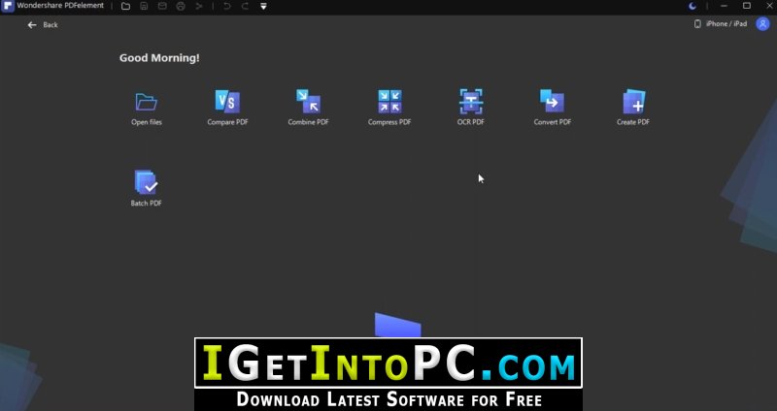The height and width of the screenshot is (411, 777).
Task: Expand the quick access toolbar dropdown arrow
Action: (263, 7)
